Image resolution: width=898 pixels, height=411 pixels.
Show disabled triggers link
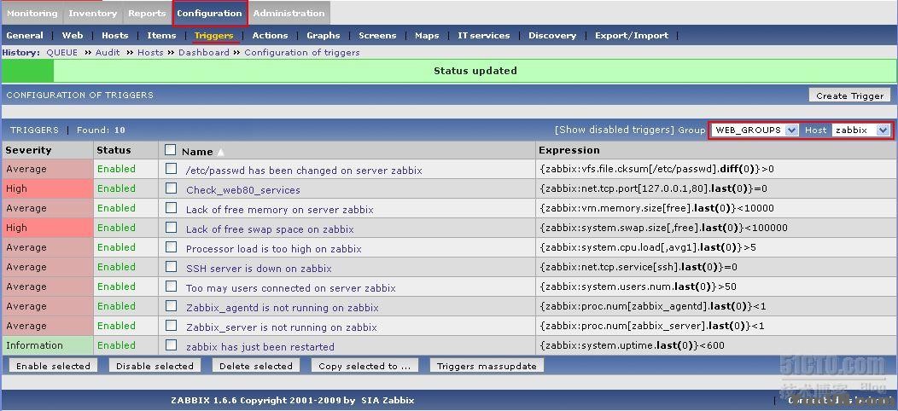click(x=615, y=130)
